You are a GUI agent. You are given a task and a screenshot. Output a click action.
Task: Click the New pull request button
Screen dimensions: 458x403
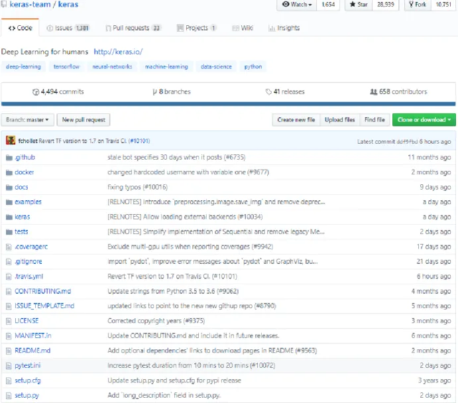click(84, 120)
